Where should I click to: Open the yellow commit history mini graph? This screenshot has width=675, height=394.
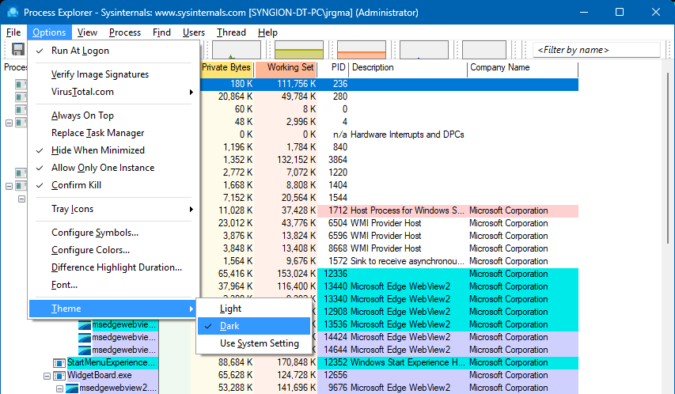coord(299,50)
